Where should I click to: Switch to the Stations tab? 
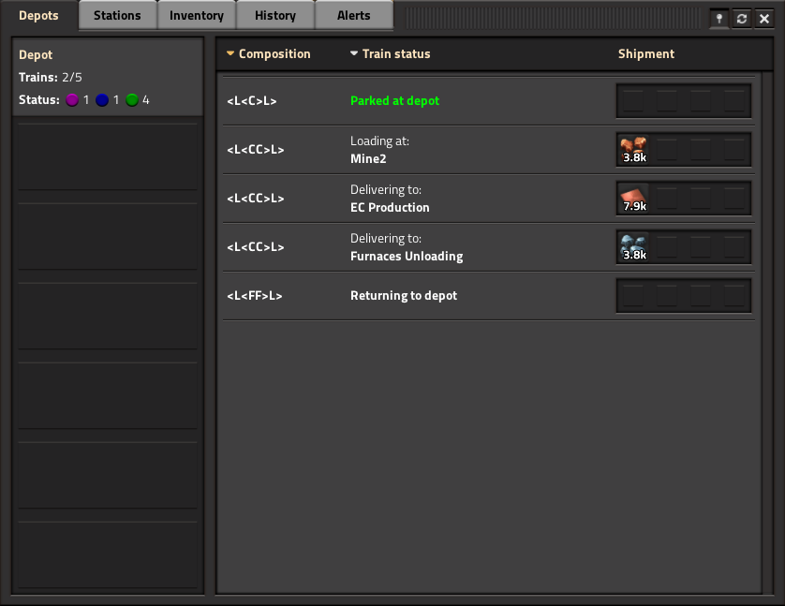point(117,16)
